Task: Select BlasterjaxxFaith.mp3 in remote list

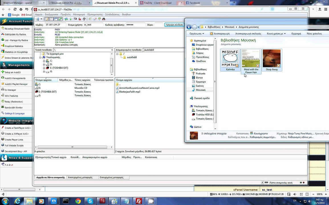Action: click(129, 92)
